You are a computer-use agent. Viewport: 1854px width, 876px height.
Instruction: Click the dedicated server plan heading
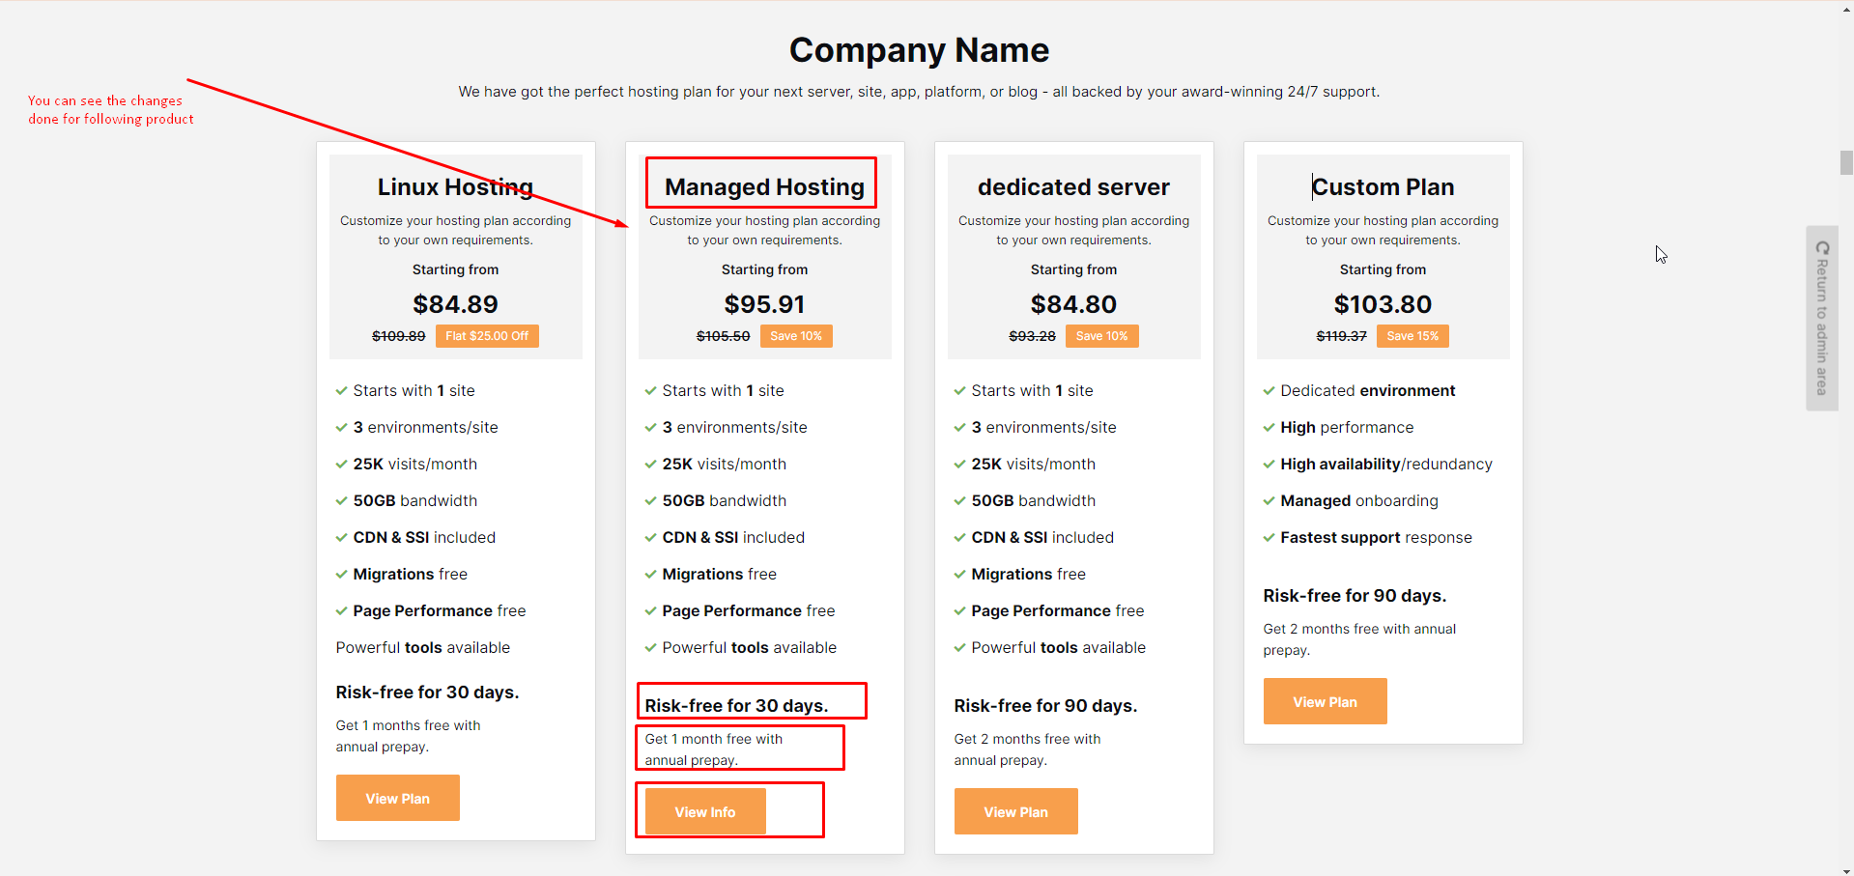coord(1072,186)
